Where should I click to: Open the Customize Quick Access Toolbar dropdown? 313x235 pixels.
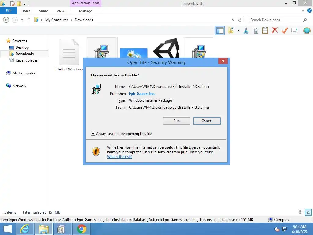coord(25,4)
